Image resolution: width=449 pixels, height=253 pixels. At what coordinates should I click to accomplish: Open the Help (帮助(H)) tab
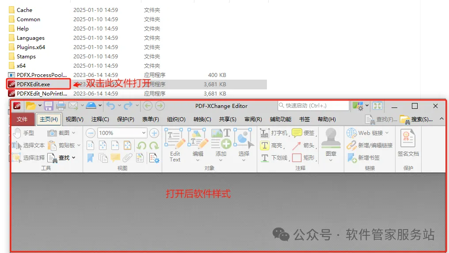[x=327, y=119]
